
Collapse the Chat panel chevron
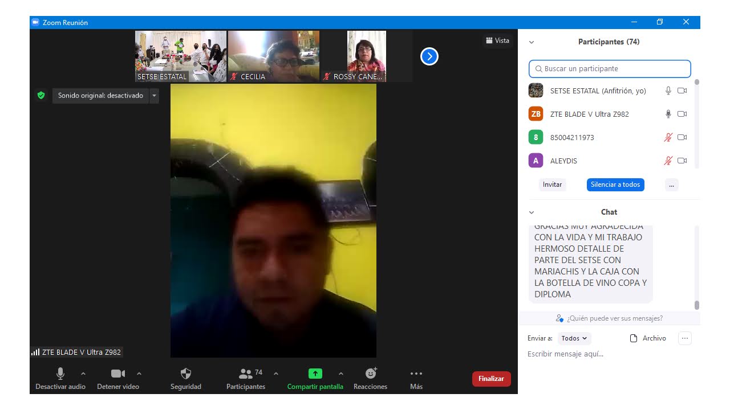point(532,212)
